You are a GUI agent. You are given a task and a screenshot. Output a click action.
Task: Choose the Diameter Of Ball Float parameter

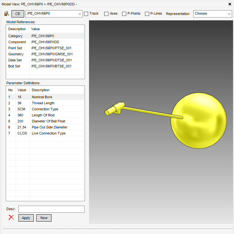(x=45, y=121)
